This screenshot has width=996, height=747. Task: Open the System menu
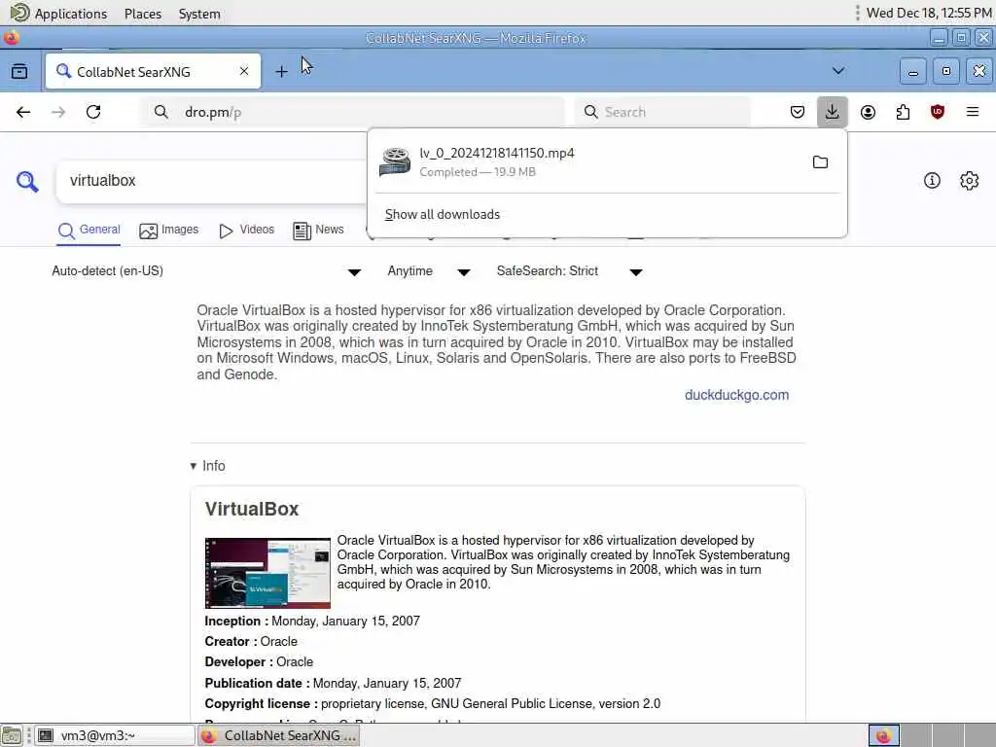point(199,14)
